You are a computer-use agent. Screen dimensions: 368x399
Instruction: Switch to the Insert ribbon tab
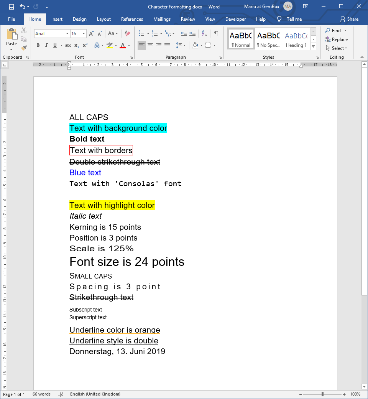tap(57, 19)
